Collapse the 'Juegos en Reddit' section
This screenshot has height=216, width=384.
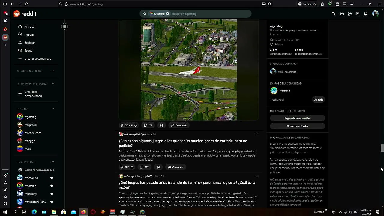(x=53, y=71)
